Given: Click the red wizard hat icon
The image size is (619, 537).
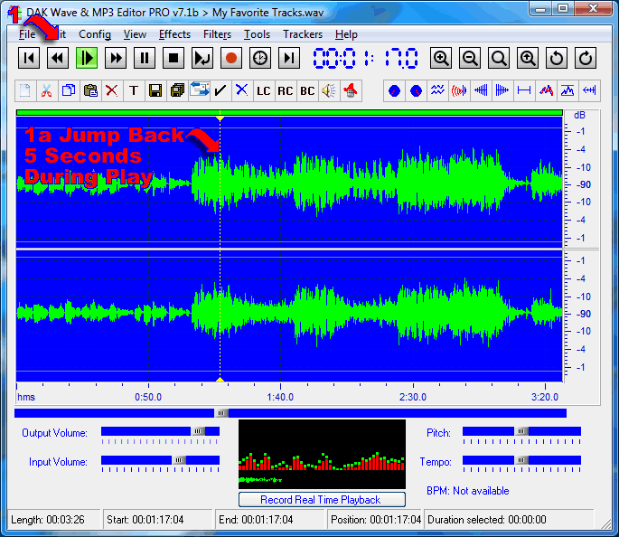Looking at the screenshot, I should pos(351,90).
